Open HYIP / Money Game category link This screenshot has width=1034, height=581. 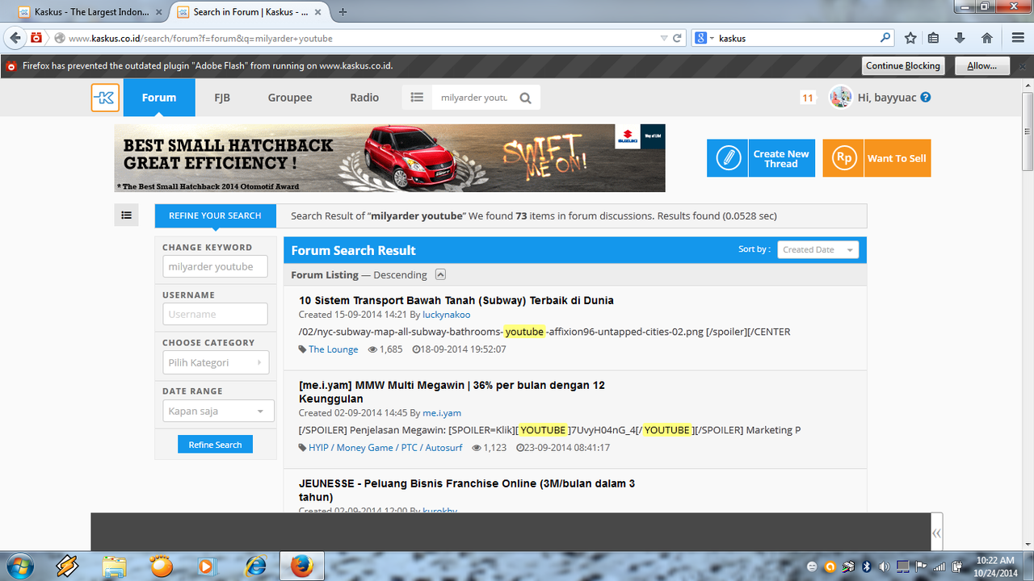[385, 447]
